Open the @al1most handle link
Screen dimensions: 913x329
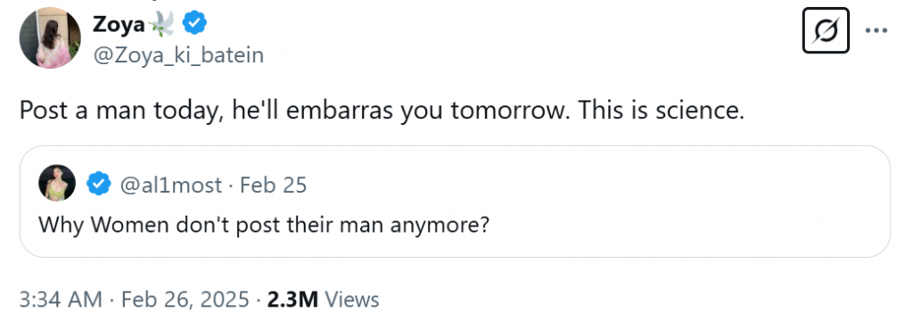[170, 185]
